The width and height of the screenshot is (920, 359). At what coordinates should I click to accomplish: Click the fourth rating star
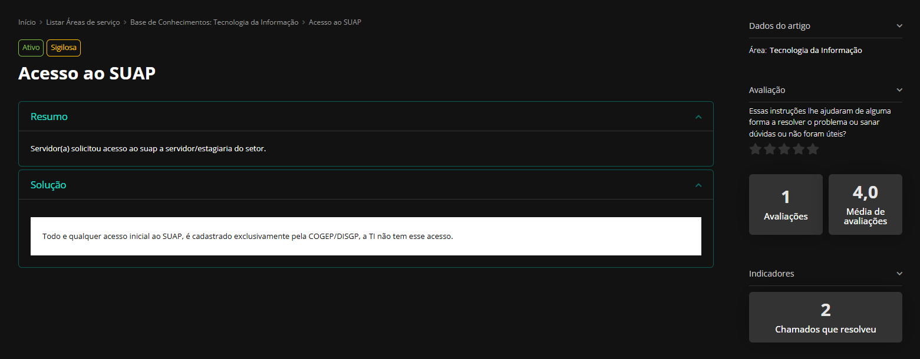tap(799, 149)
